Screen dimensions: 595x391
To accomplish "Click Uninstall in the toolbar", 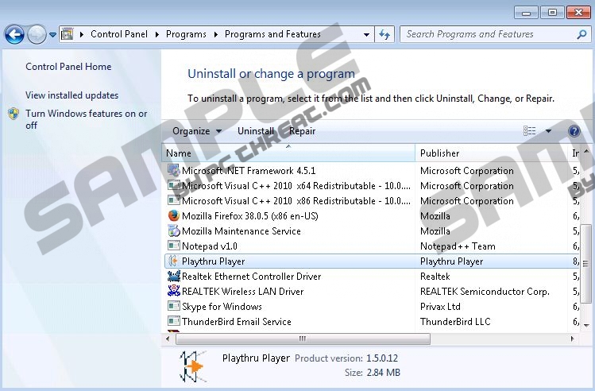I will [256, 131].
